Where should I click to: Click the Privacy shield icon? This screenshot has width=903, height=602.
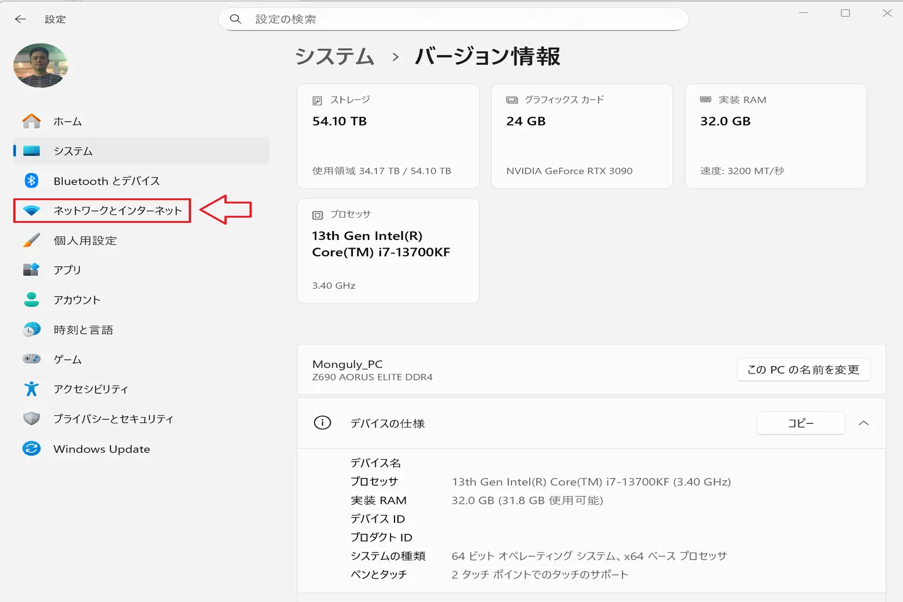(x=32, y=419)
